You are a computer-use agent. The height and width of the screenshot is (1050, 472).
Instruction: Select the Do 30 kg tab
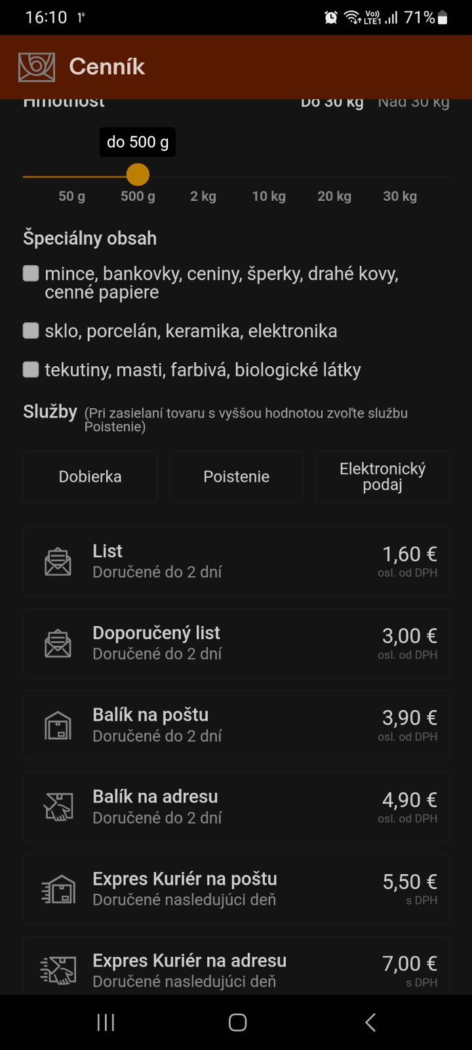[332, 102]
